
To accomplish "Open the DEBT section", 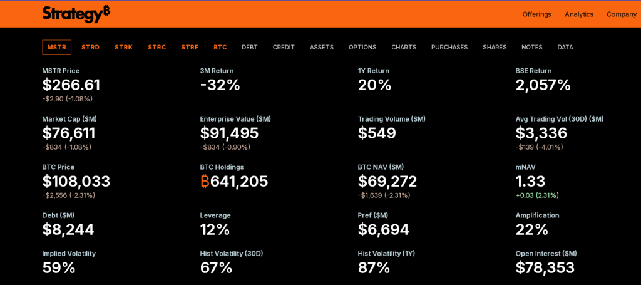I will (x=250, y=48).
